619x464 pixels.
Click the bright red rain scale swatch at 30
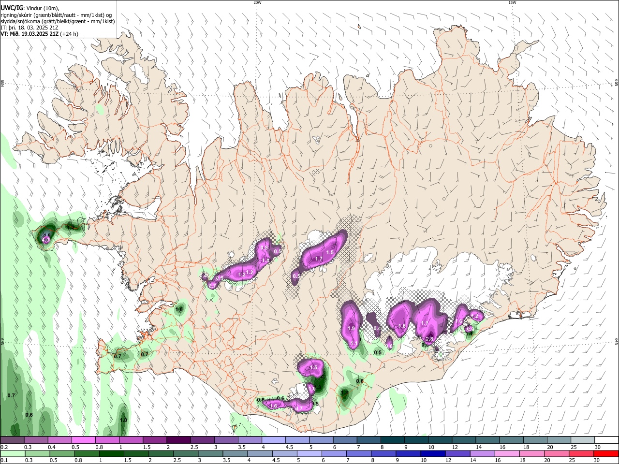[x=607, y=453]
